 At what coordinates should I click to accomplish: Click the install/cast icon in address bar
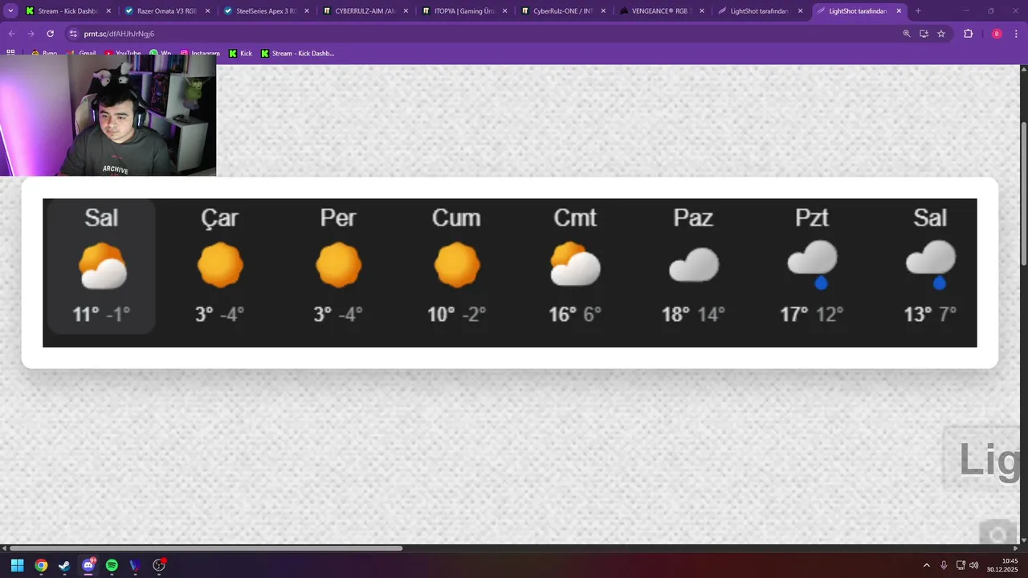click(x=924, y=34)
